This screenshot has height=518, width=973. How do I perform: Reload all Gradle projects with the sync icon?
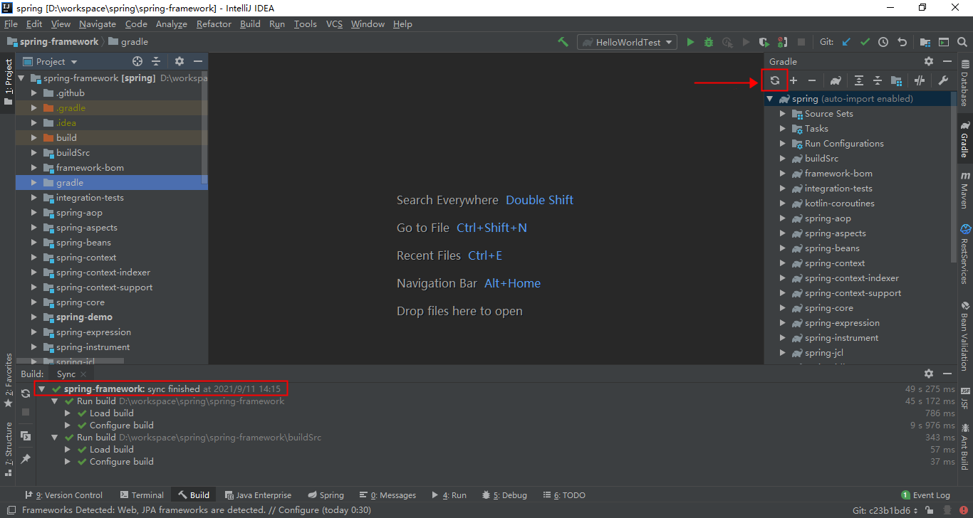tap(774, 80)
